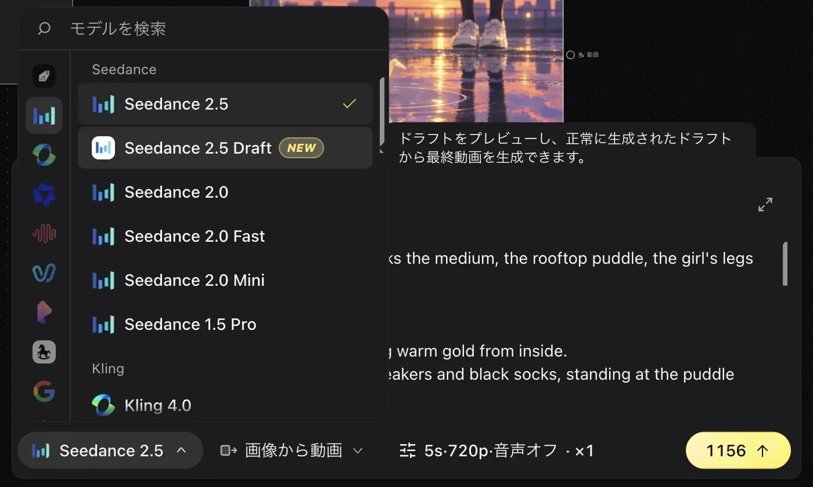Click the yellow 1156 generate button

coord(738,450)
